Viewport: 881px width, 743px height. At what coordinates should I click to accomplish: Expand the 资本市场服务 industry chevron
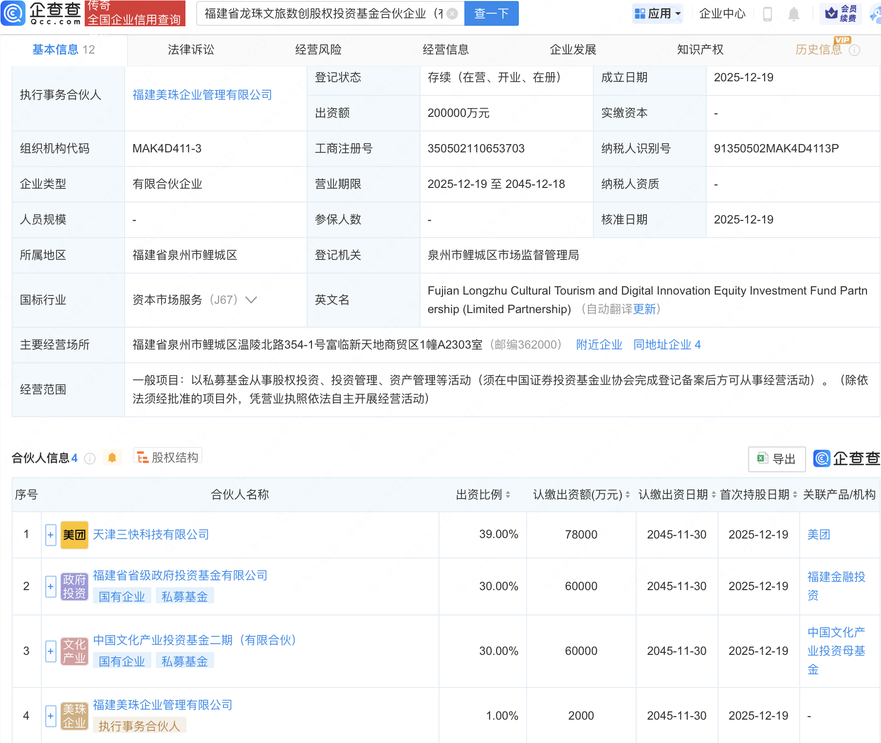point(251,300)
